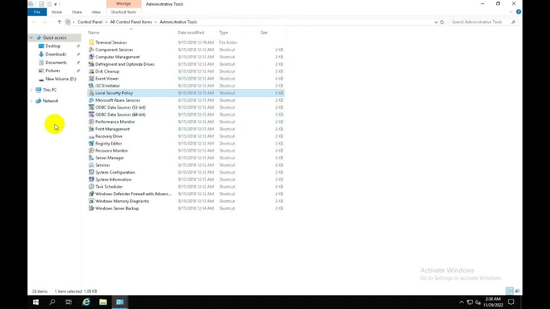Switch to the Share ribbon tab
The image size is (550, 309).
77,12
